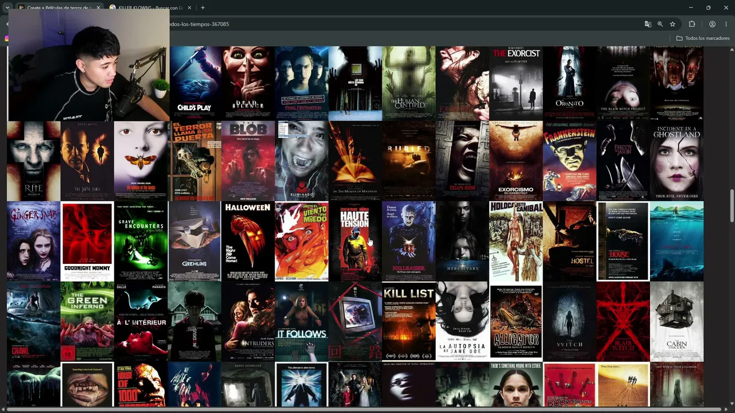Open the Chrome profile avatar
The width and height of the screenshot is (735, 413).
click(x=712, y=24)
